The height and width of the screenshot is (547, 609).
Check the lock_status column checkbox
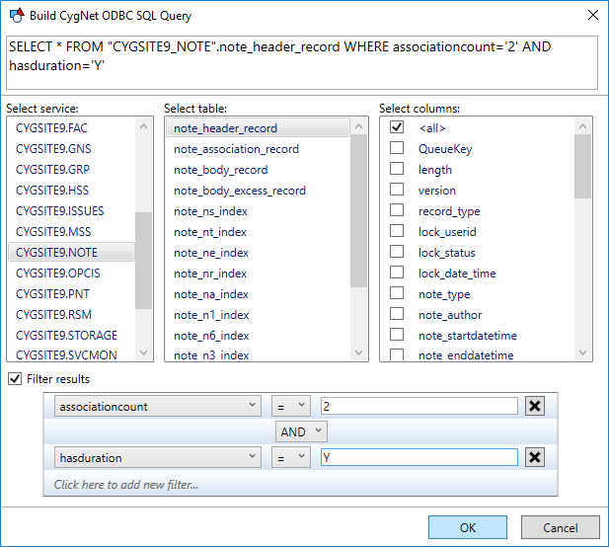tap(397, 252)
